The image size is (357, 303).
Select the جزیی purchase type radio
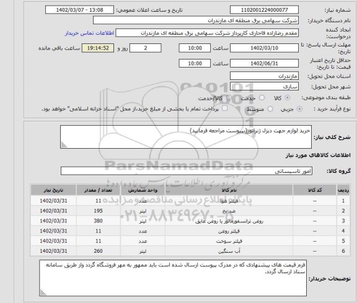coord(299,109)
